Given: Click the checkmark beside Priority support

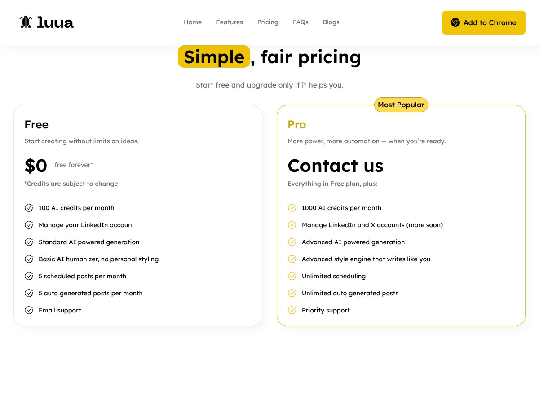Looking at the screenshot, I should (292, 310).
